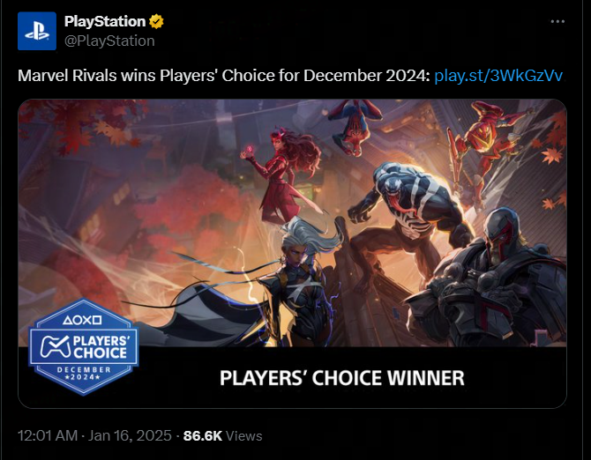Open the @PlayStation handle link
This screenshot has height=460, width=591.
click(x=109, y=41)
